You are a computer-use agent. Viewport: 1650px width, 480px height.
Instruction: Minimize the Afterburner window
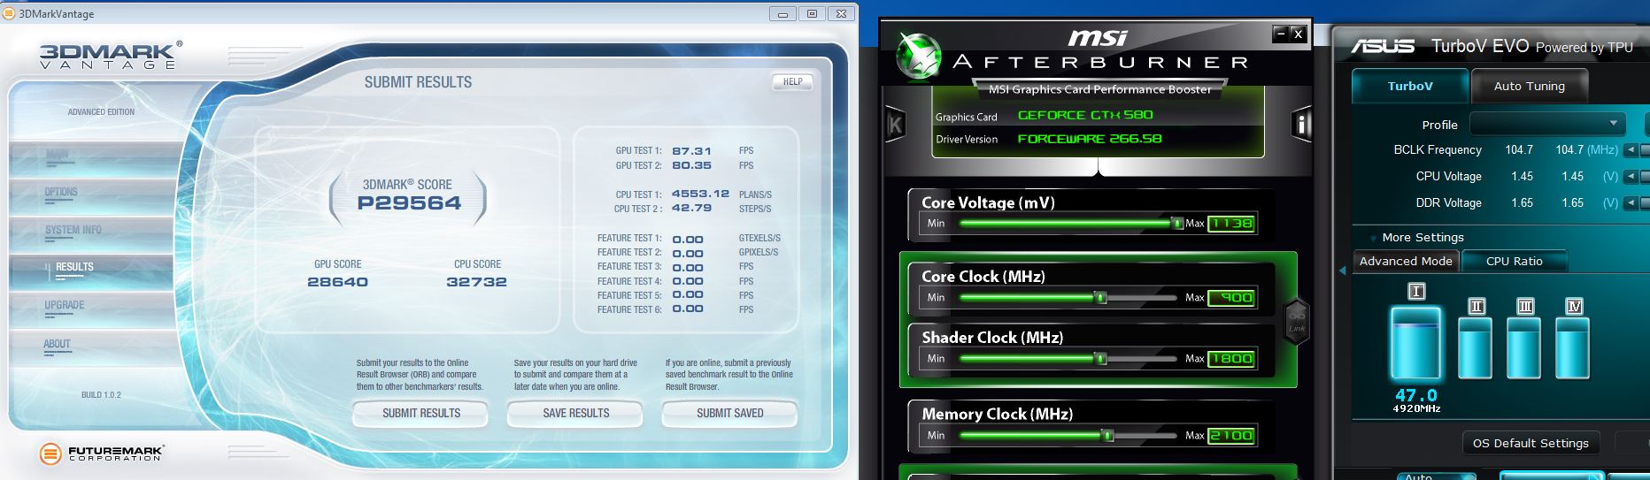(1280, 34)
